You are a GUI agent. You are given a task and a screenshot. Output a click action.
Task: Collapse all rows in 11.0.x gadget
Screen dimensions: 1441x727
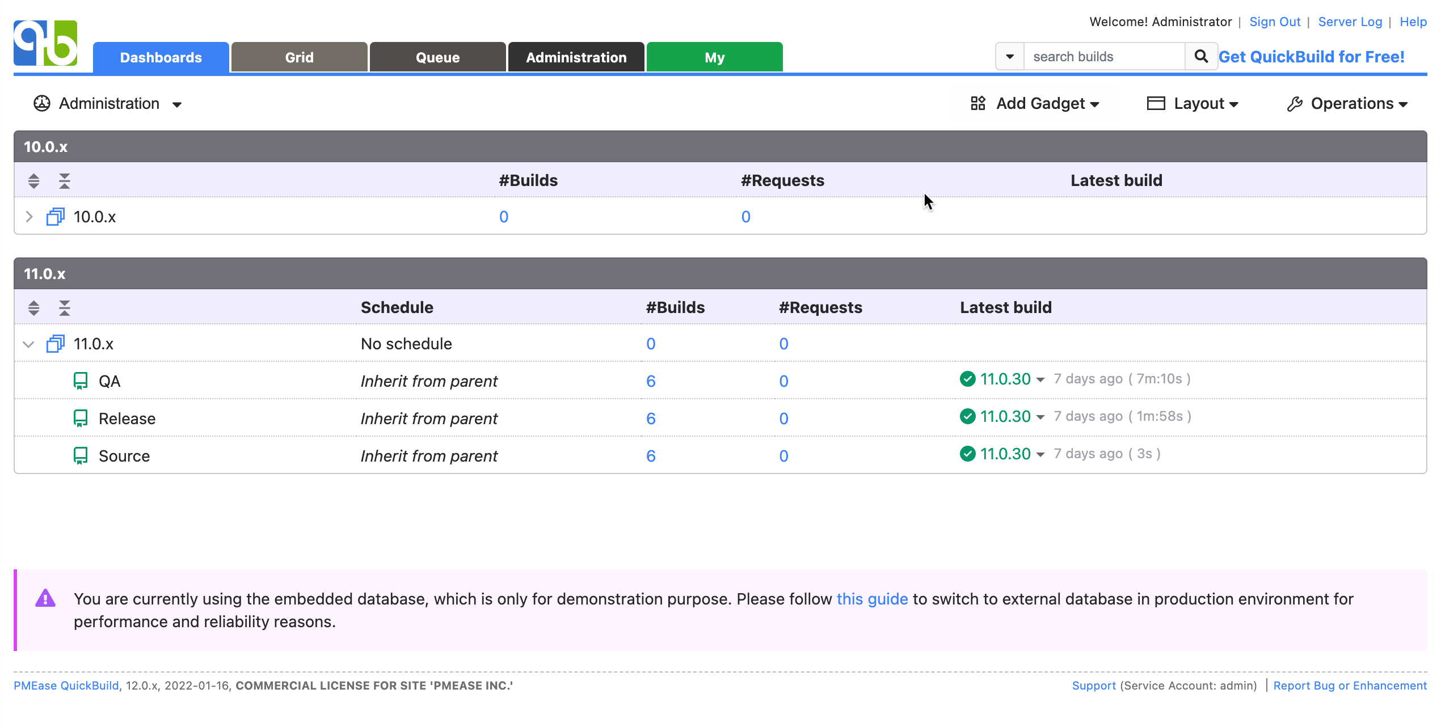65,308
